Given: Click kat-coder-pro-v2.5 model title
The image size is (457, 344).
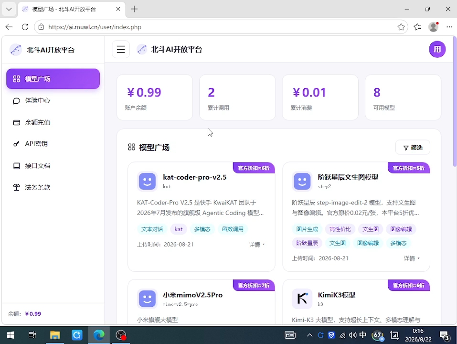Looking at the screenshot, I should tap(194, 177).
